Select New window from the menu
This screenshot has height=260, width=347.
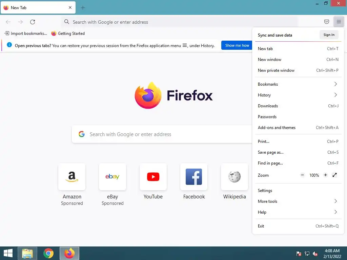(x=298, y=60)
